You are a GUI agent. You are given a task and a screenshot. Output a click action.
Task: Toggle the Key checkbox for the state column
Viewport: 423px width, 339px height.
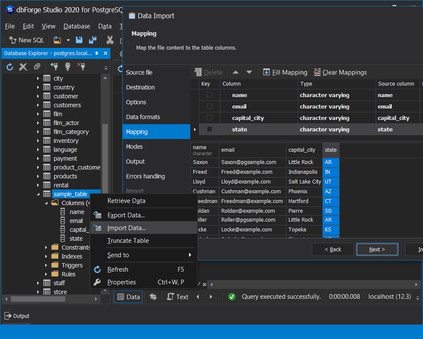tap(209, 129)
